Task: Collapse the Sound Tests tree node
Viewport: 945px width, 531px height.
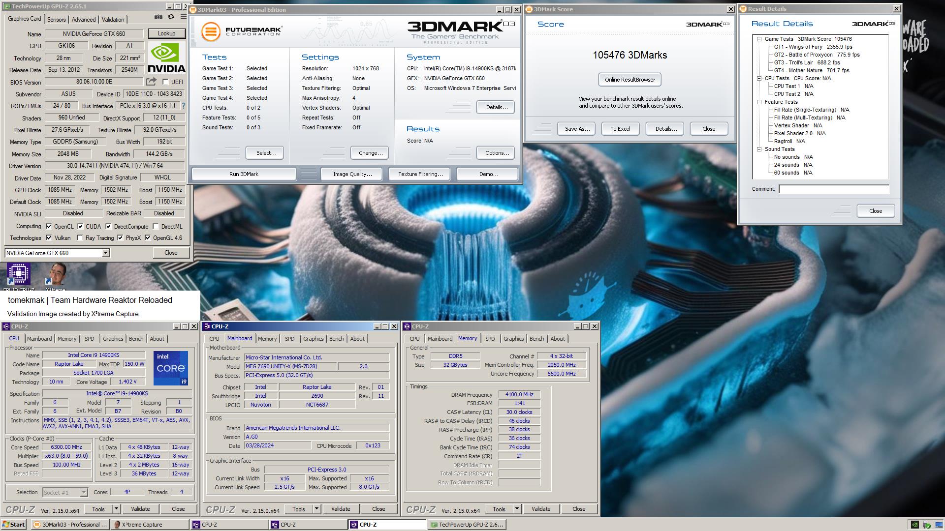Action: coord(759,149)
